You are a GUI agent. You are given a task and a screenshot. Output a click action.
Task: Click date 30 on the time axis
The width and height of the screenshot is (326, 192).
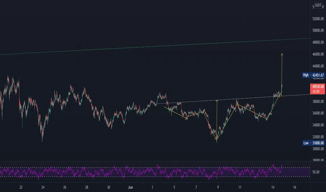(108, 187)
